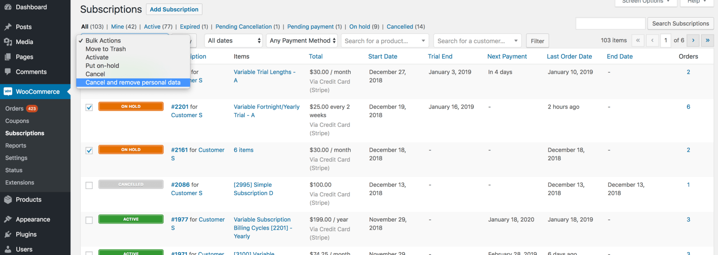Choose Cancel and remove personal data

pyautogui.click(x=133, y=82)
